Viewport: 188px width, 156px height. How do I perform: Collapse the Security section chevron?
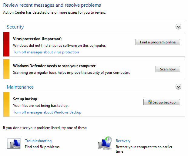[178, 27]
